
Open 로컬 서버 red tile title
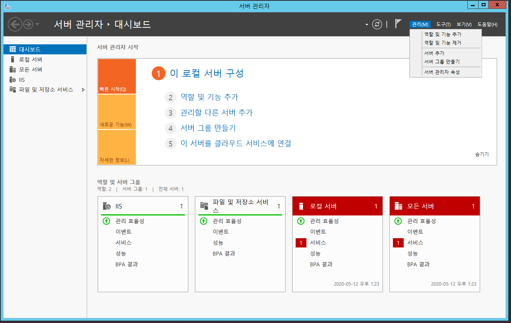tap(323, 206)
